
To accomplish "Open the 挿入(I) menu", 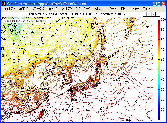I will click(53, 9).
